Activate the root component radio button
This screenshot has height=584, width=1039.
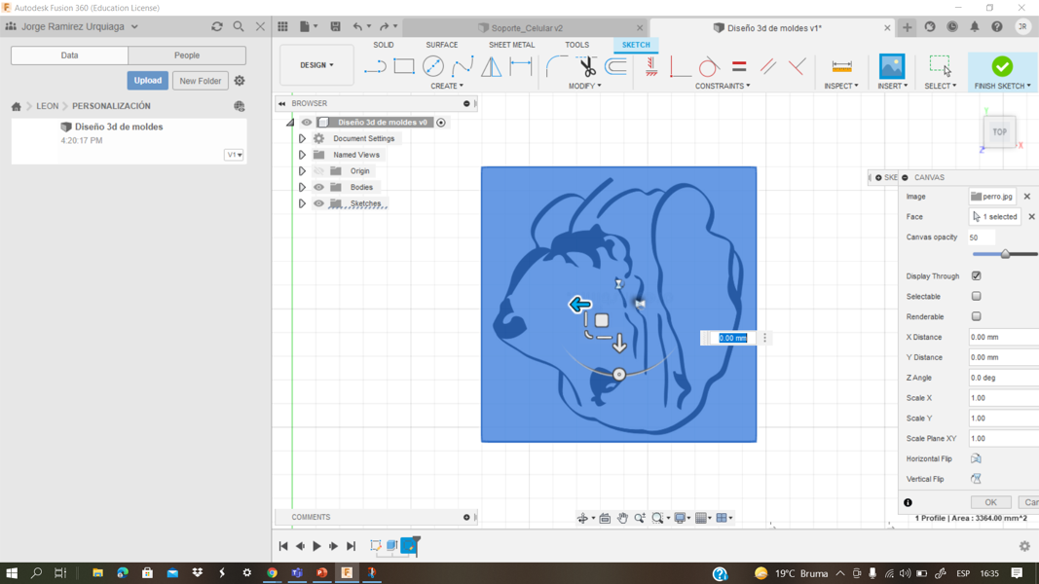(x=441, y=122)
